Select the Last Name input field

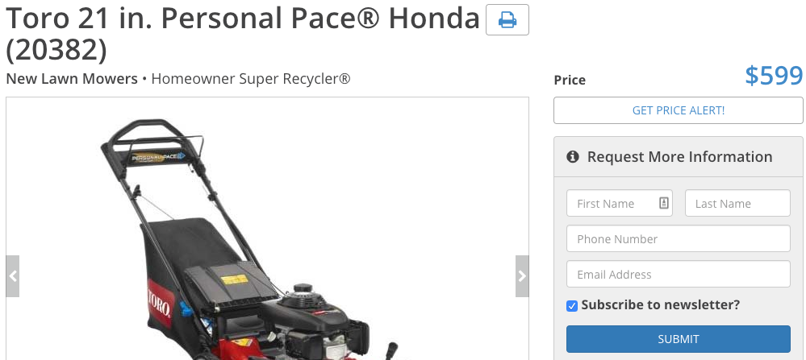pyautogui.click(x=737, y=203)
